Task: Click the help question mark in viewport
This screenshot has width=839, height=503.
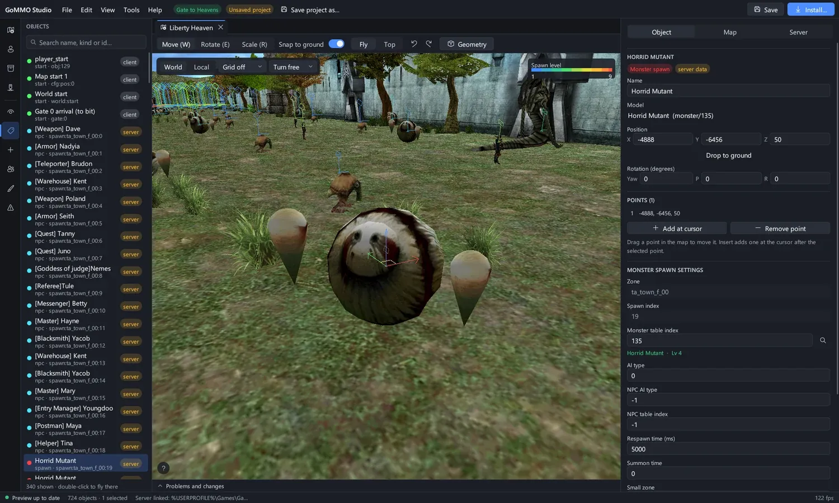Action: tap(163, 468)
